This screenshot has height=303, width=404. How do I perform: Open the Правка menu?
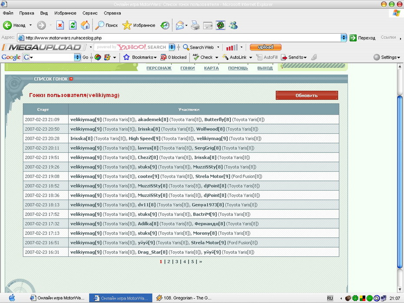point(26,13)
